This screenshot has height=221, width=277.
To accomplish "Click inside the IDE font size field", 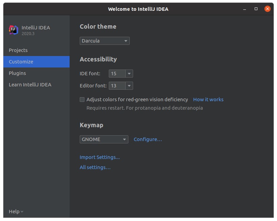I will pyautogui.click(x=117, y=74).
